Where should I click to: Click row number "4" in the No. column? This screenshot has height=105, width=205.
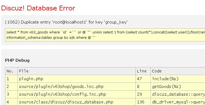[x=11, y=102]
